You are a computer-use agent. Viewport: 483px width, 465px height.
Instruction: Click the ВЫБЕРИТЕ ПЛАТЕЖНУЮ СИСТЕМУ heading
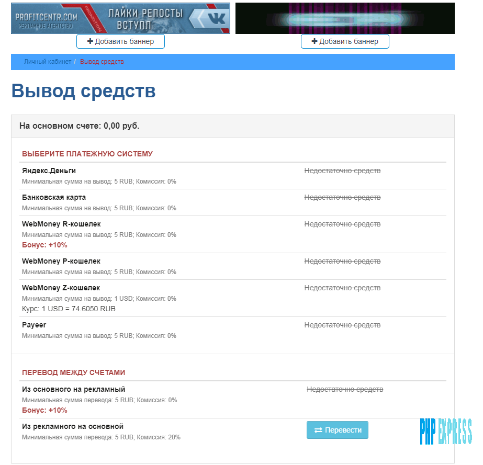(x=87, y=154)
